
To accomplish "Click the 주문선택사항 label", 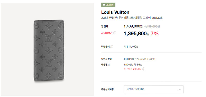I will coord(107,89).
